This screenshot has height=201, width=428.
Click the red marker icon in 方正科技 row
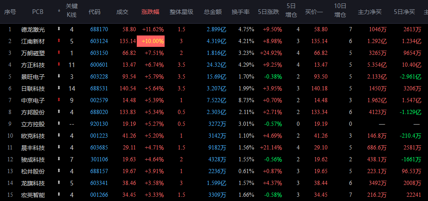click(59, 65)
